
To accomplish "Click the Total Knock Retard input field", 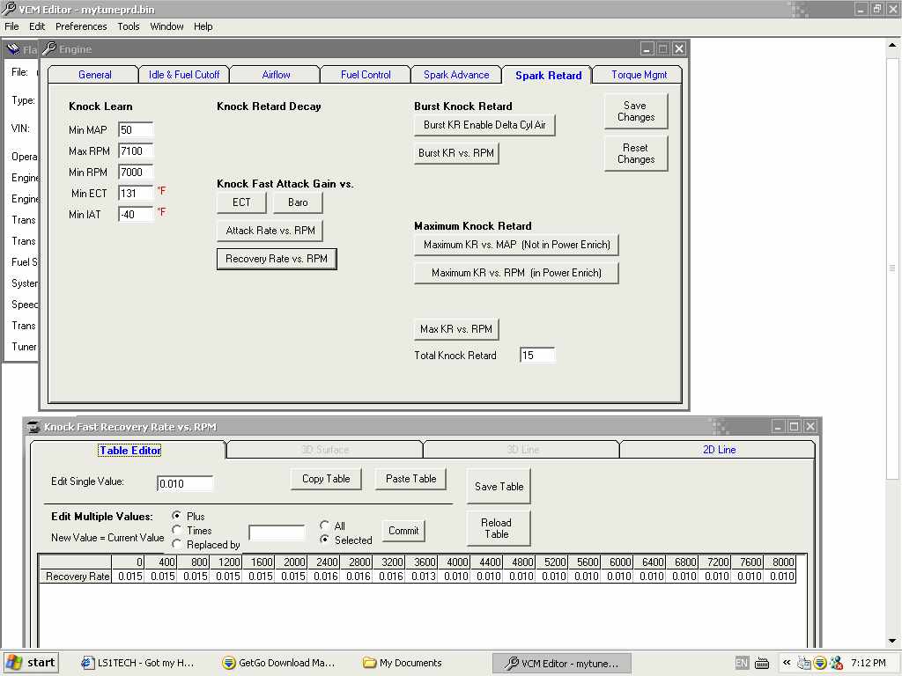I will coord(537,356).
